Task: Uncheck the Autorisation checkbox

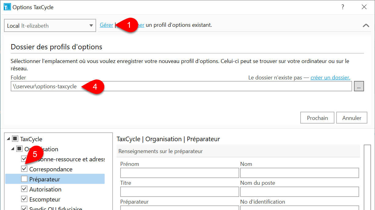Action: [x=24, y=189]
